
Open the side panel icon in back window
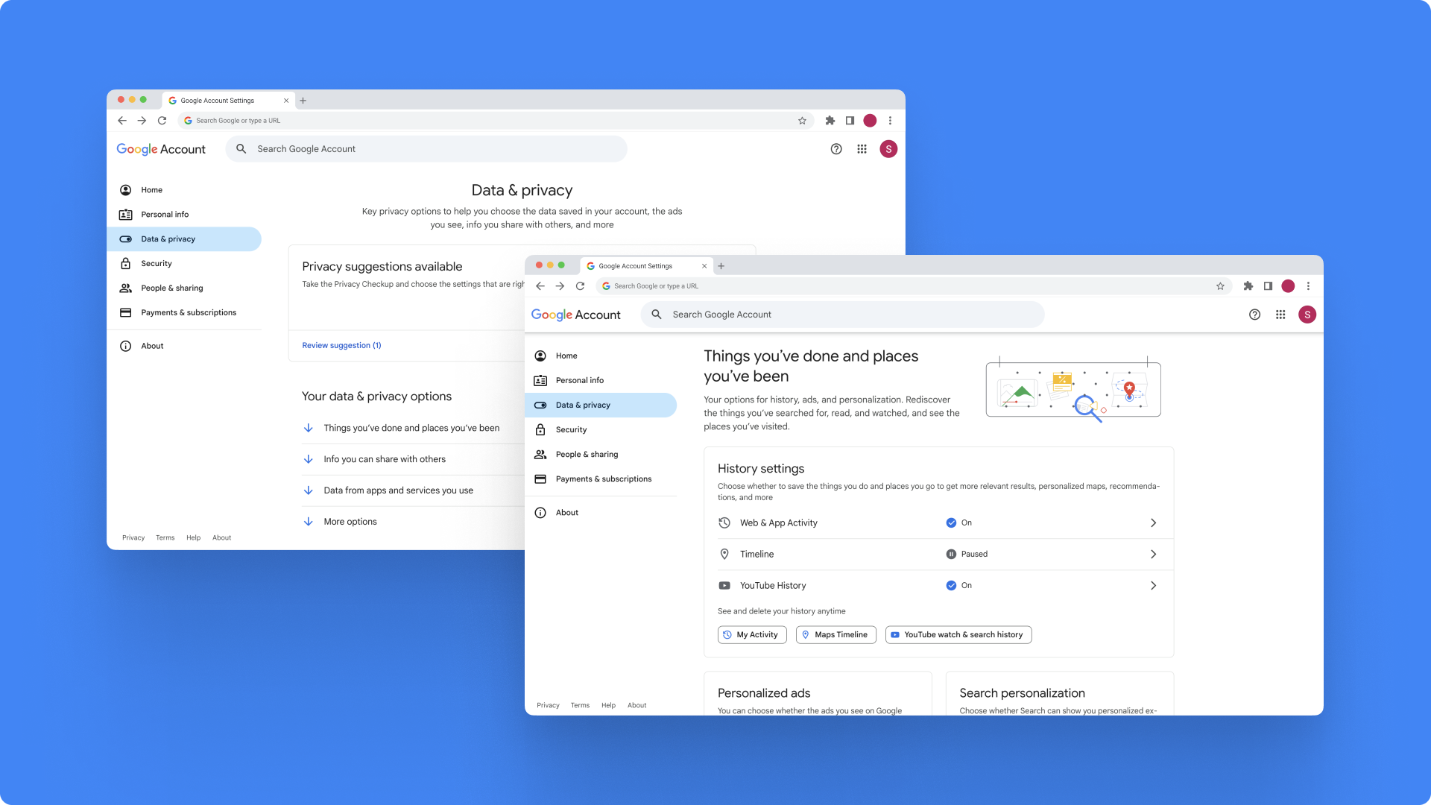tap(850, 121)
